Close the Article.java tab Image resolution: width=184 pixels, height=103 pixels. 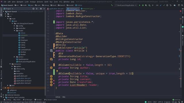[78, 9]
